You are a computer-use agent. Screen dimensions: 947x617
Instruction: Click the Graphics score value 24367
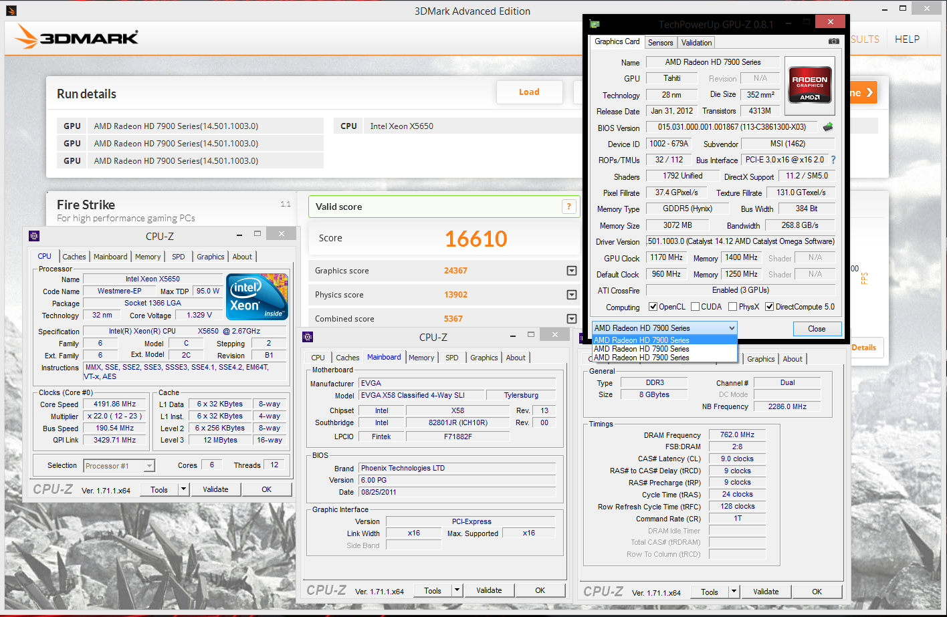(x=455, y=271)
